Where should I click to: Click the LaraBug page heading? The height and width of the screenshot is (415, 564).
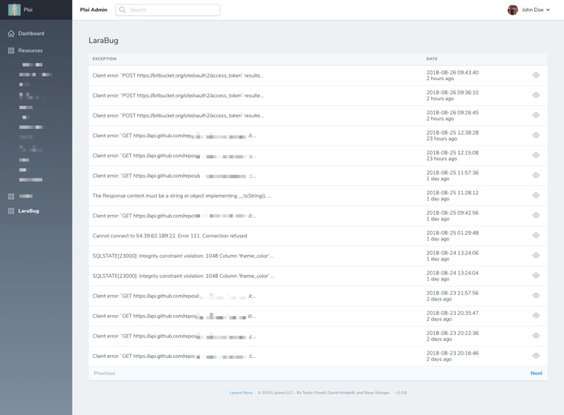pyautogui.click(x=103, y=40)
